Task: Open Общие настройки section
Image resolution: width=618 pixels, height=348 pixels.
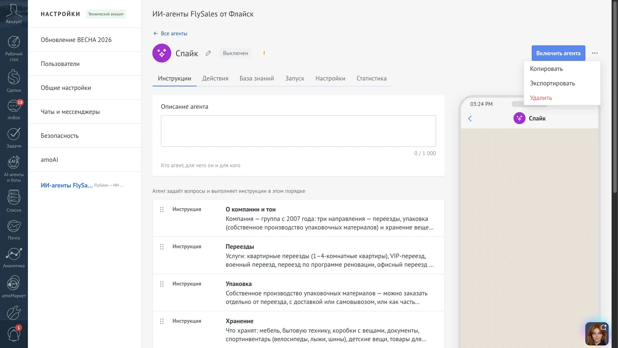Action: [x=84, y=88]
